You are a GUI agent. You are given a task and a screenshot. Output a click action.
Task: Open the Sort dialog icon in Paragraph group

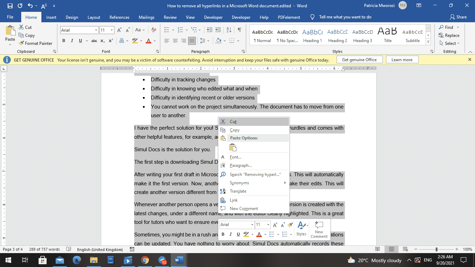click(228, 30)
